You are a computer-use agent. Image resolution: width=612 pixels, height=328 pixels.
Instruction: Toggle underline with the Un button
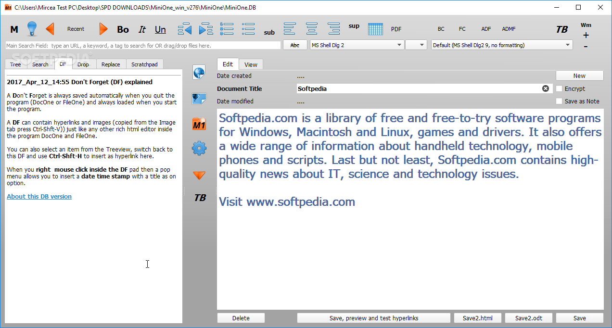pyautogui.click(x=160, y=29)
